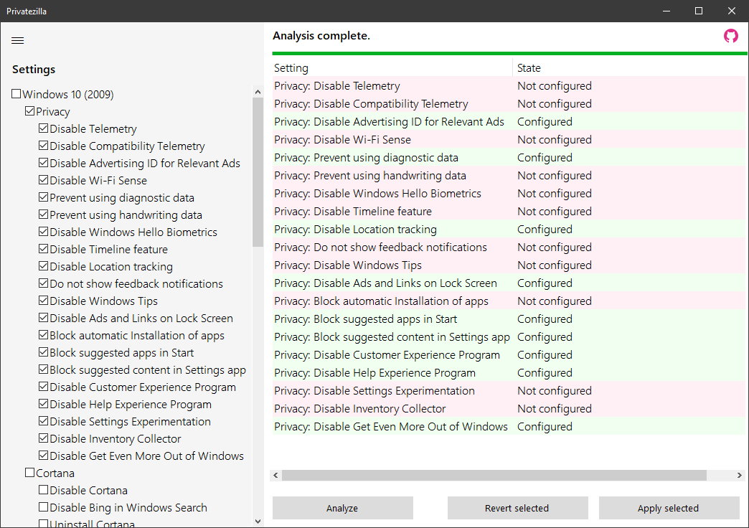Open the GitHub link icon
Viewport: 749px width, 528px height.
[730, 36]
